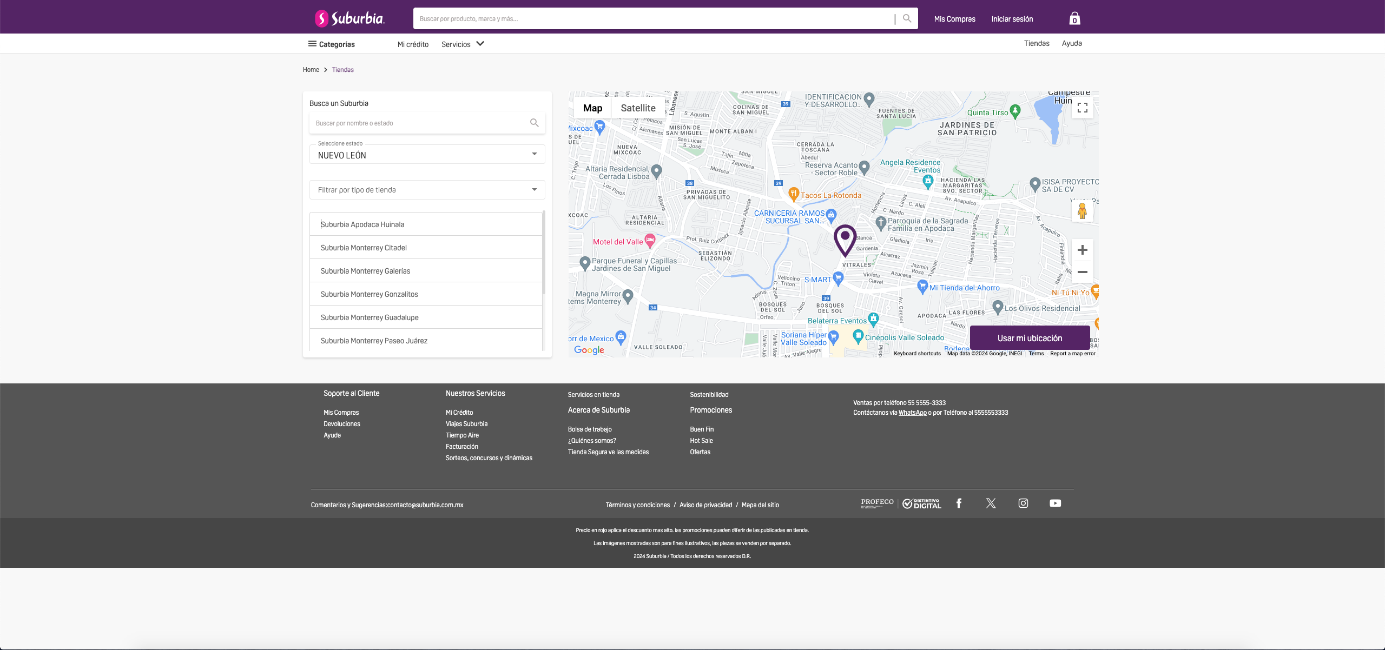Image resolution: width=1385 pixels, height=650 pixels.
Task: Open Términos y condiciones link
Action: pyautogui.click(x=638, y=505)
